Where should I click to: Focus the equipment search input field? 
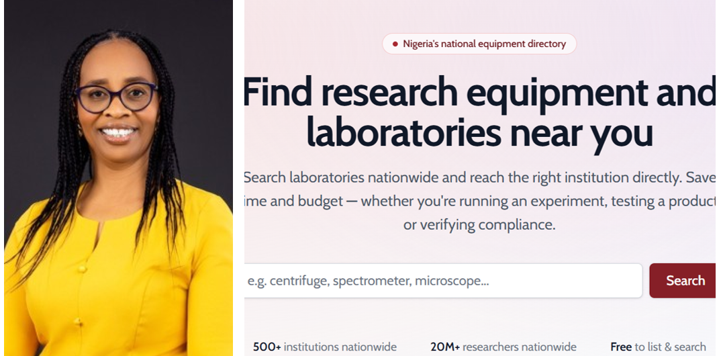443,281
